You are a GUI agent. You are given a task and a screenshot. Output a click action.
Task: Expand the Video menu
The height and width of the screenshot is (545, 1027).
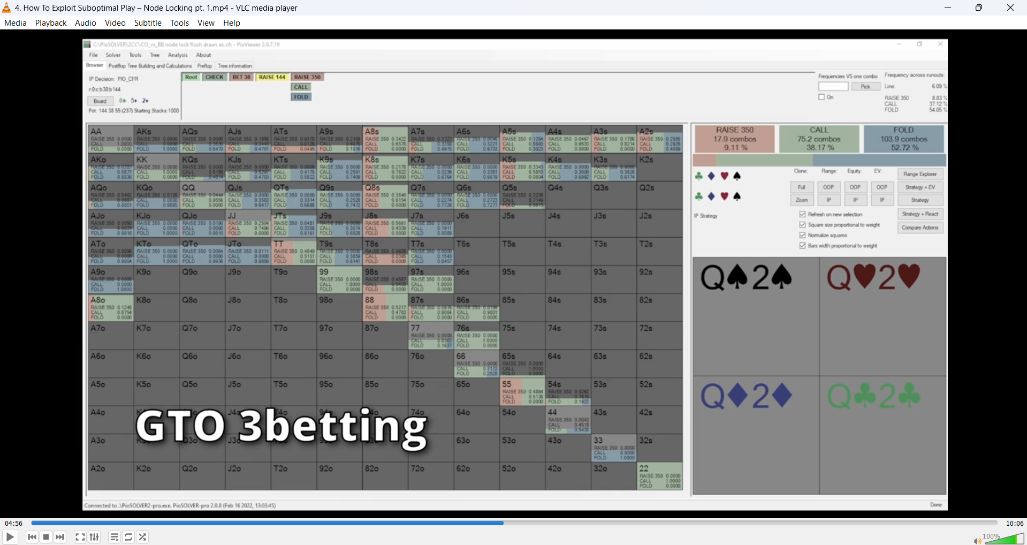pyautogui.click(x=115, y=23)
